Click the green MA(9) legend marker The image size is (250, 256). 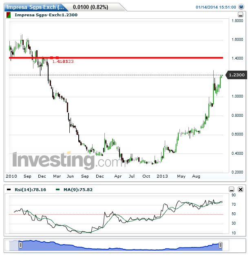[x=58, y=189]
